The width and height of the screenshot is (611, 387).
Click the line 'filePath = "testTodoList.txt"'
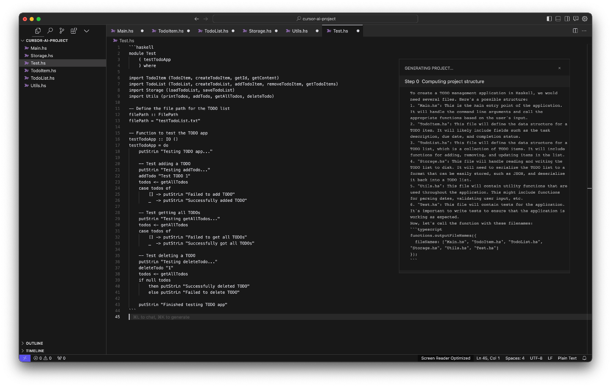(x=165, y=121)
